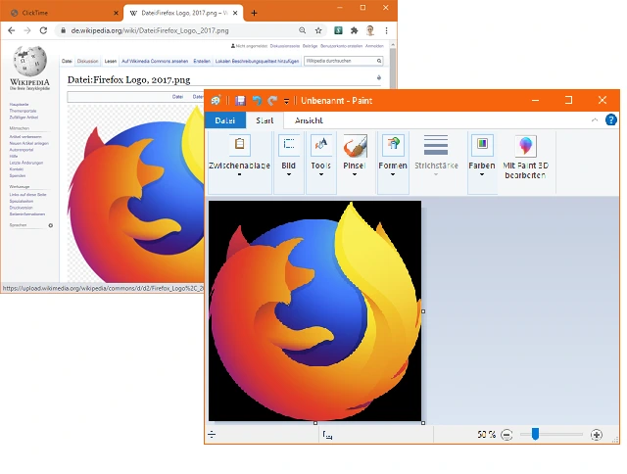
Task: Expand the Tools dropdown arrow
Action: coord(321,174)
